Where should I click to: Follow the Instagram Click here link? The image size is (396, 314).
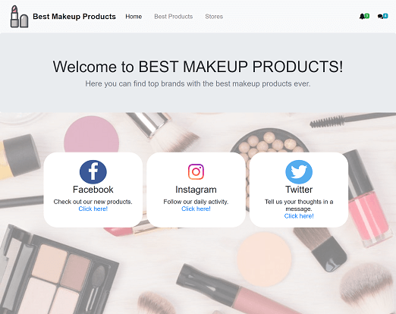point(196,209)
